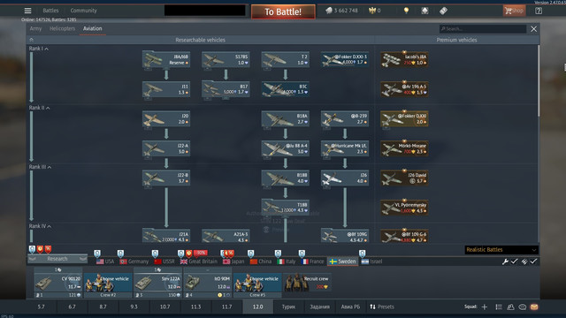The height and width of the screenshot is (318, 566).
Task: Switch nation to Great Britain
Action: [198, 261]
